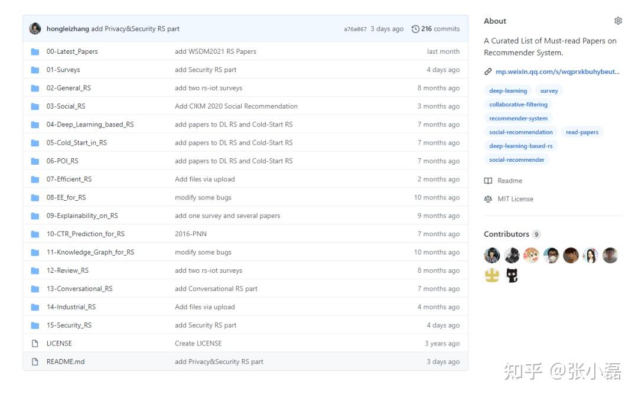The height and width of the screenshot is (398, 638).
Task: Select the deep-learning topic tag
Action: pos(508,91)
